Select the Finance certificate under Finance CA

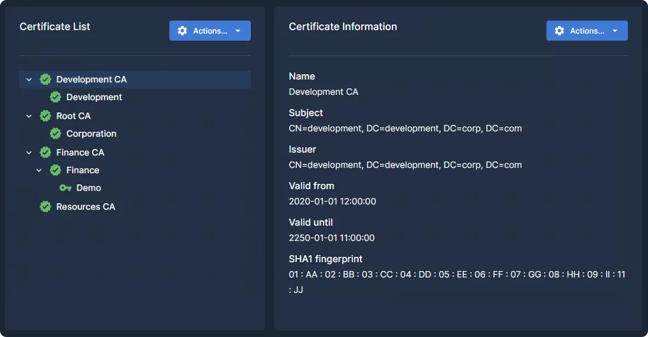click(83, 170)
